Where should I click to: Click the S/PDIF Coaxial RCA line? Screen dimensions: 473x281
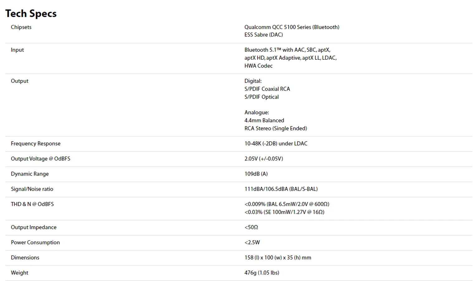point(267,89)
